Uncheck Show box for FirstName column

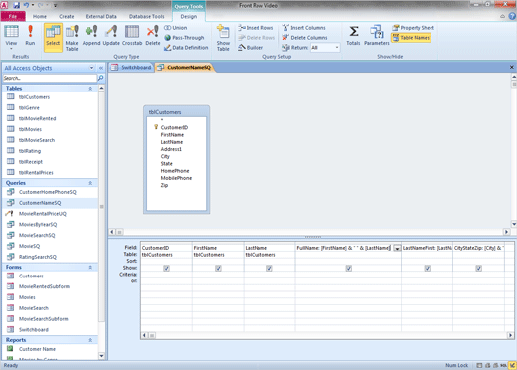coord(218,268)
